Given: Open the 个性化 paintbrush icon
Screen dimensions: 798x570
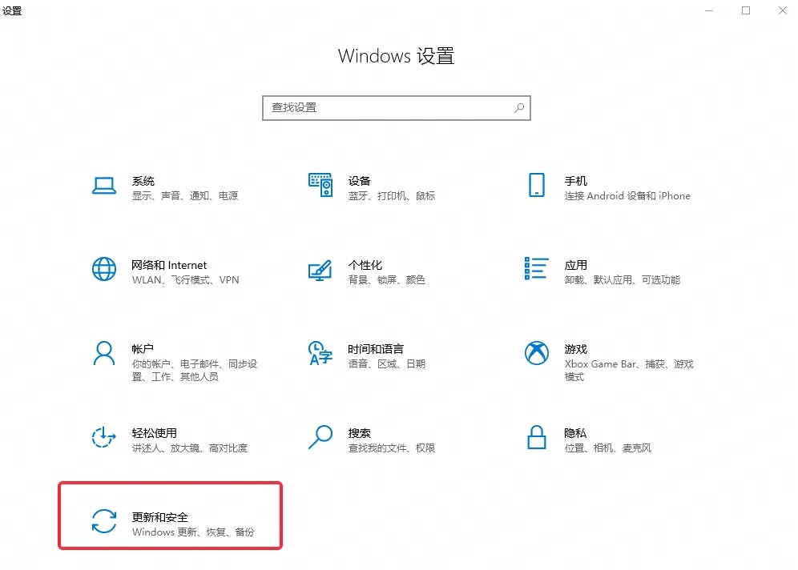Looking at the screenshot, I should pos(320,270).
